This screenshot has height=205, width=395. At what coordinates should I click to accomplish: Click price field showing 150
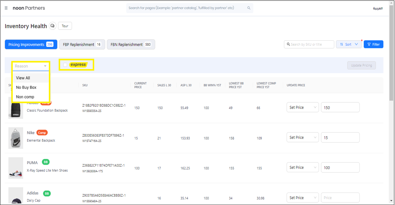point(340,107)
